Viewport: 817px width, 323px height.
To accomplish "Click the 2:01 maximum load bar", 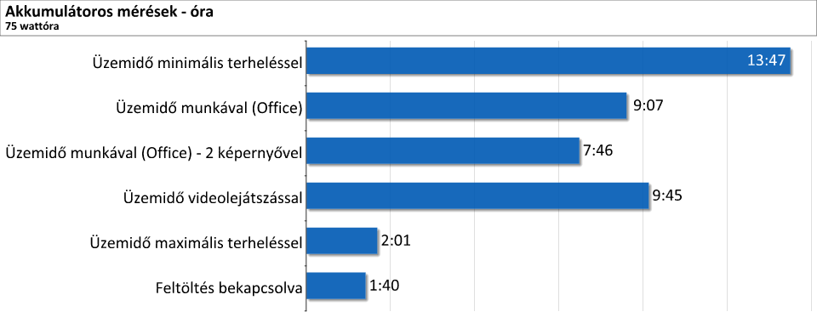I will coord(342,241).
